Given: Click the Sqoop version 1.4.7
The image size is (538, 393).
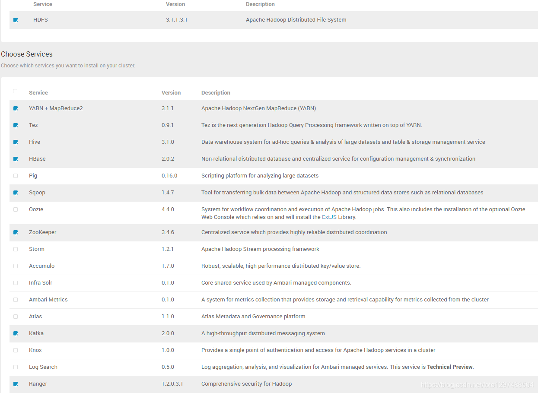Looking at the screenshot, I should [168, 193].
